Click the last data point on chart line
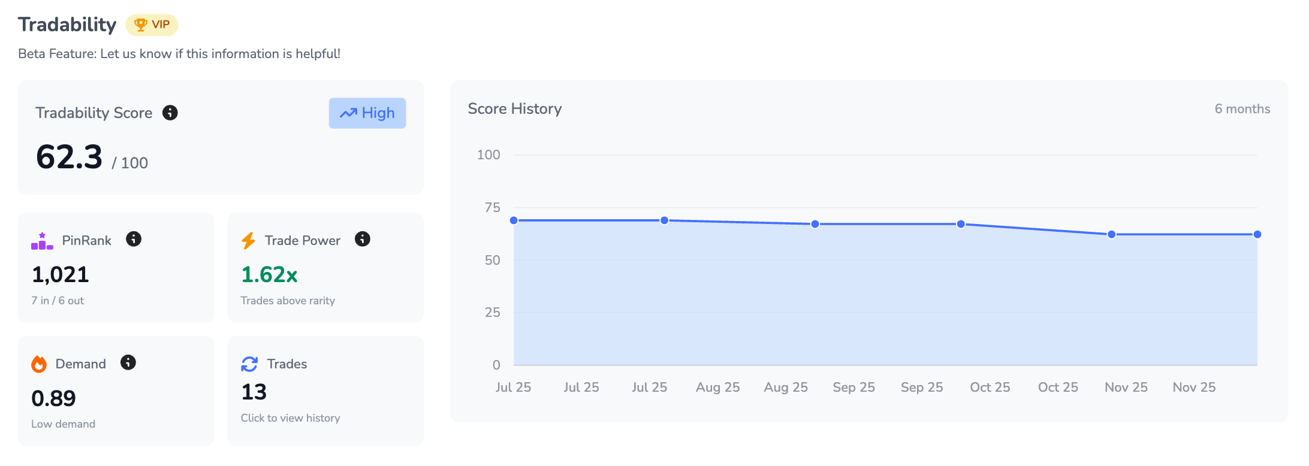Image resolution: width=1309 pixels, height=466 pixels. 1257,234
